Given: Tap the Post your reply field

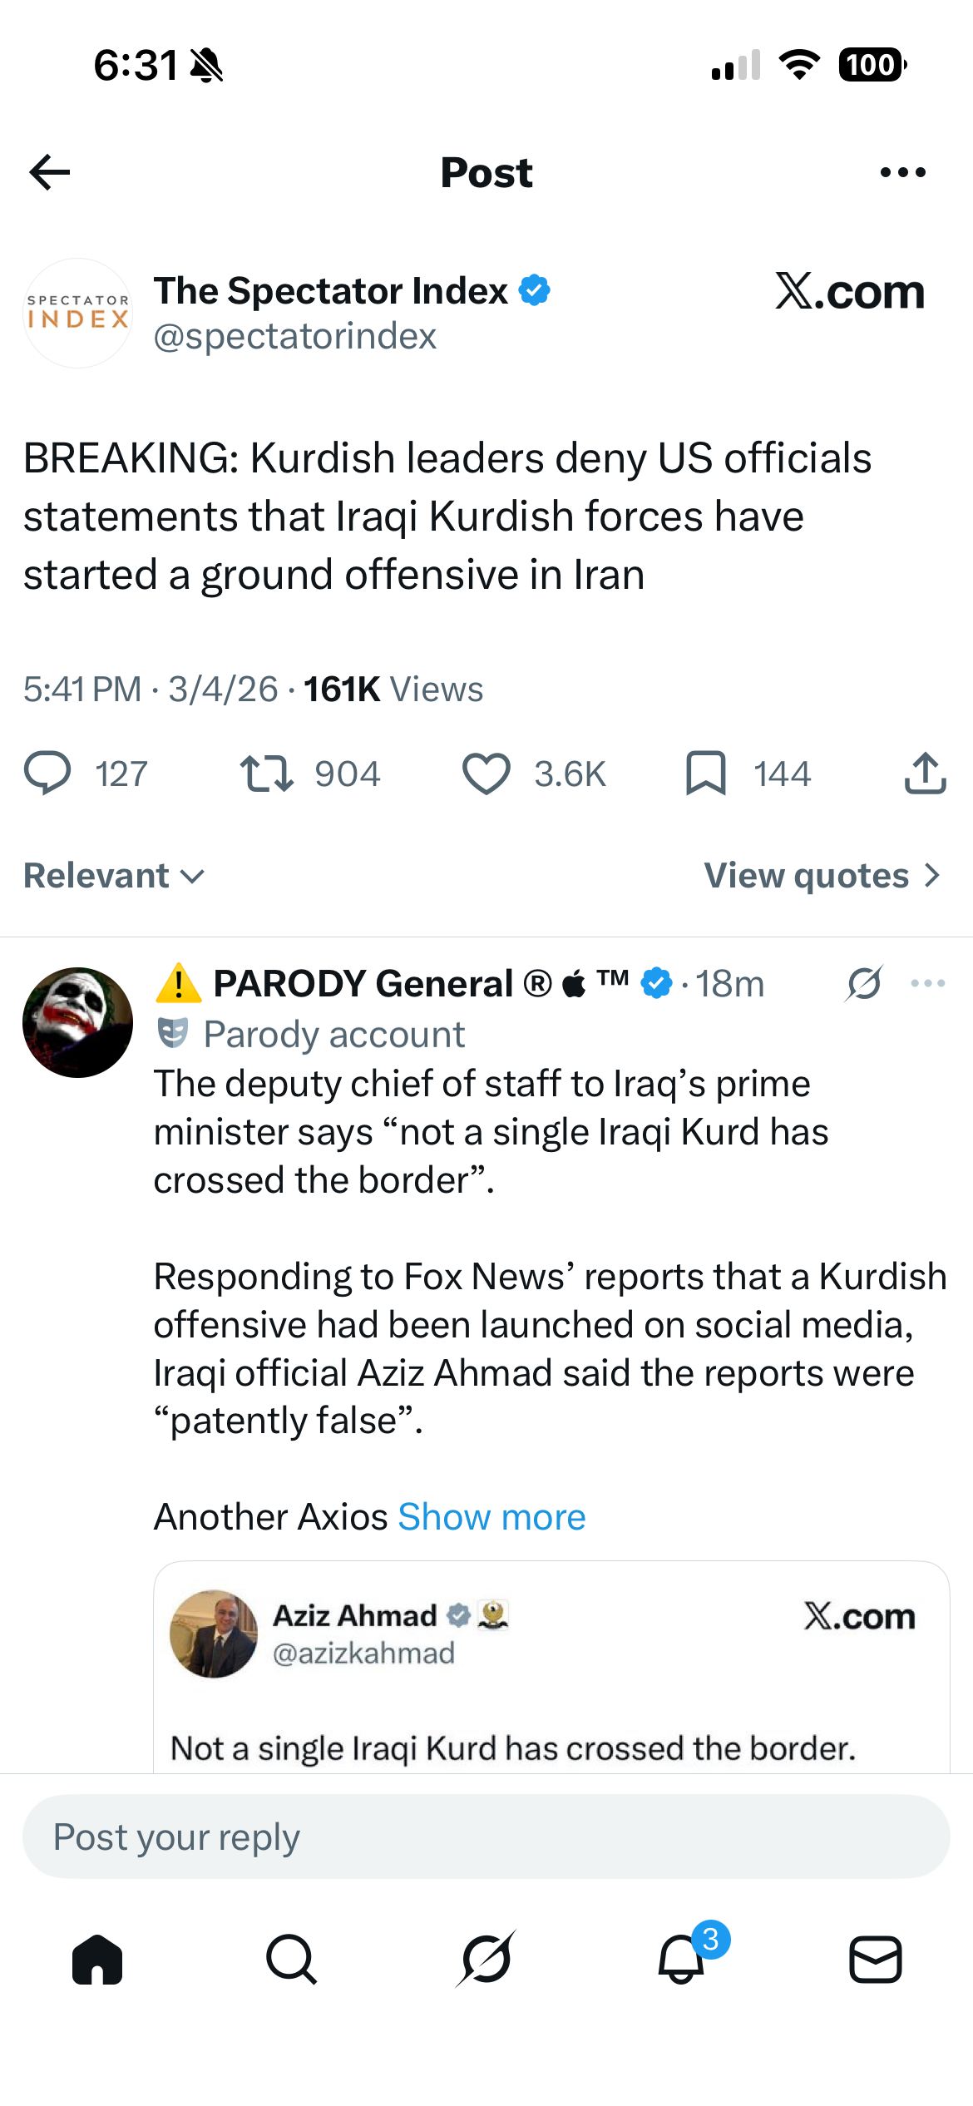Looking at the screenshot, I should coord(486,1837).
